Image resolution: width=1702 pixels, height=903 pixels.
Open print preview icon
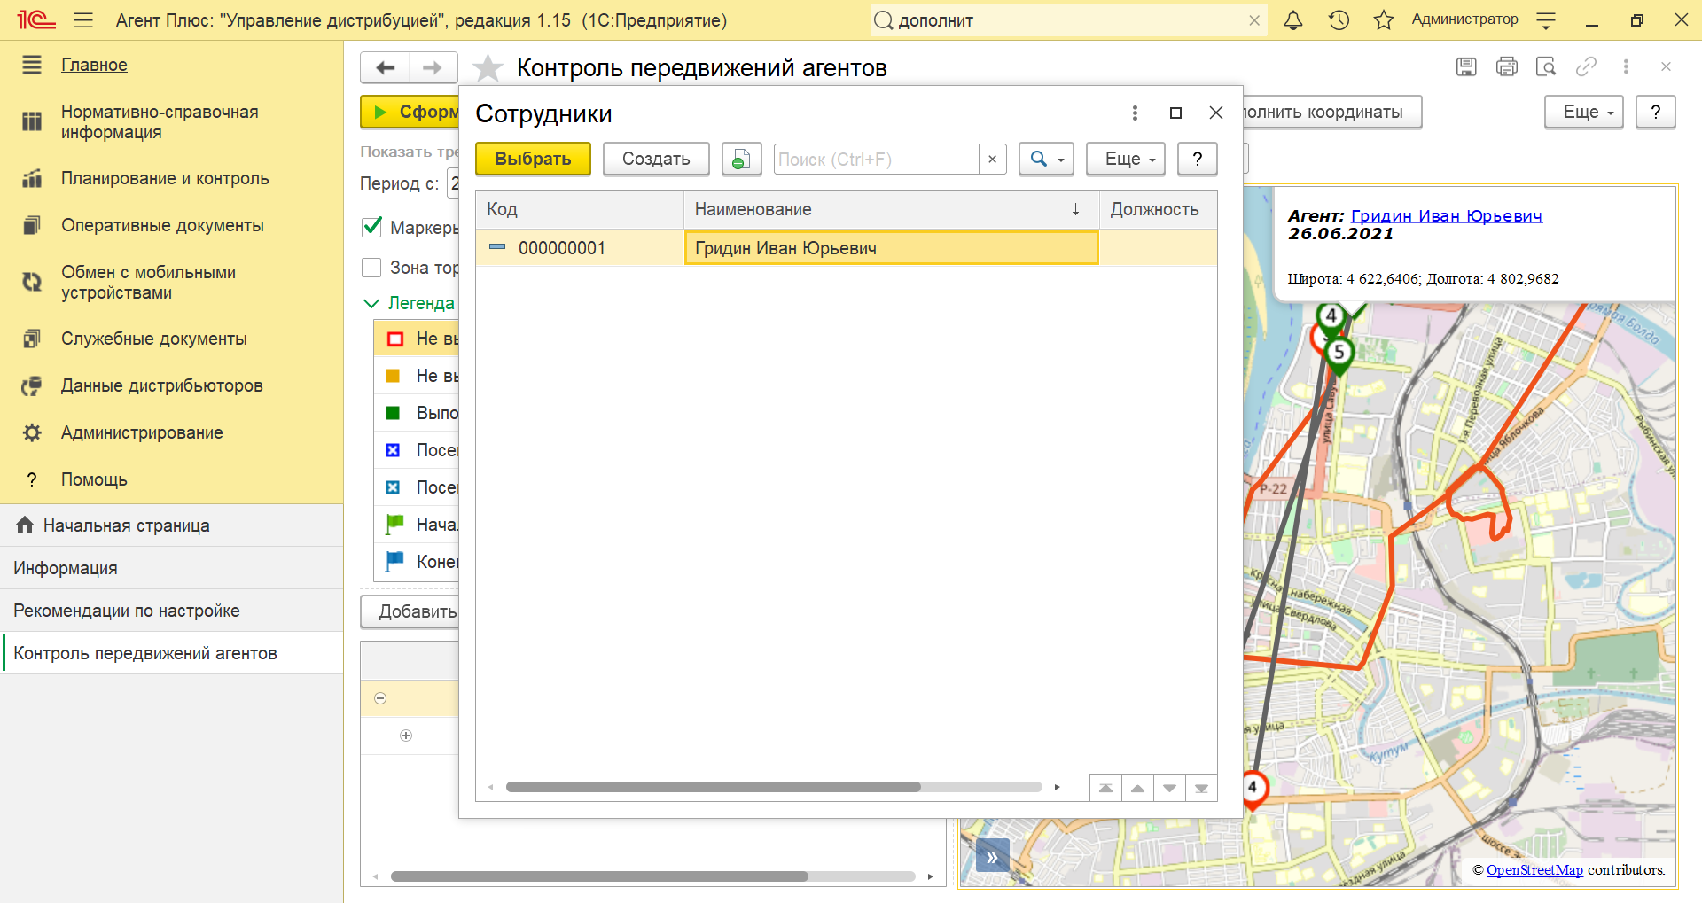click(x=1546, y=66)
